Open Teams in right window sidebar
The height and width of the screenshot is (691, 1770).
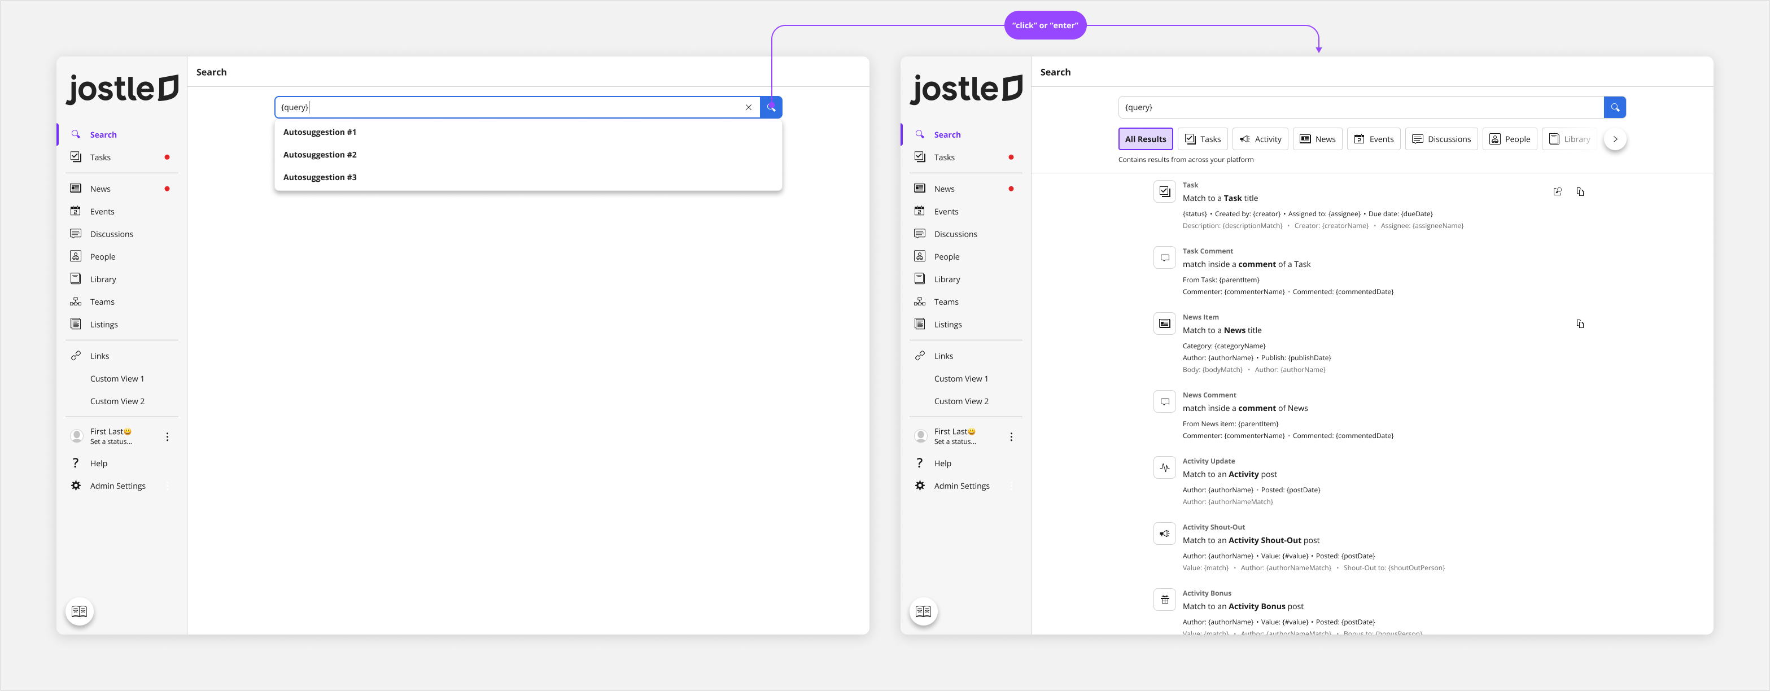pos(965,302)
